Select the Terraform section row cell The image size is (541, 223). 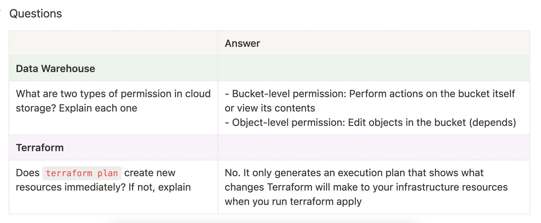click(40, 148)
